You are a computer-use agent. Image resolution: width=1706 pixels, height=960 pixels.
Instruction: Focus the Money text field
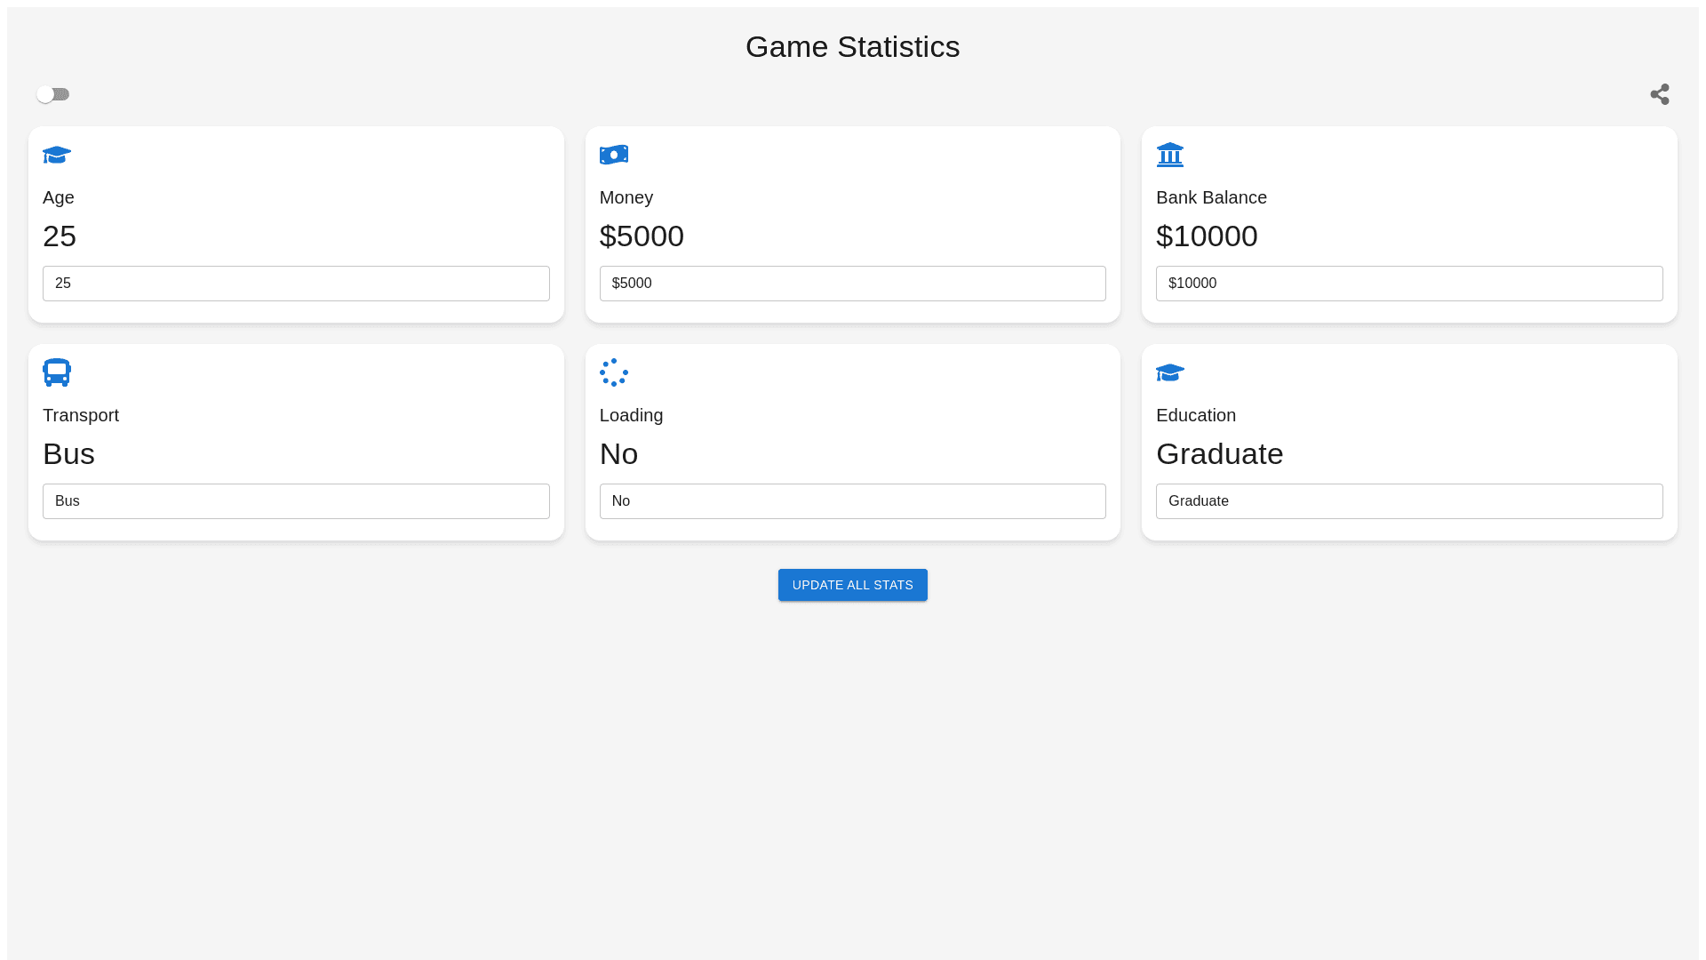pos(852,284)
